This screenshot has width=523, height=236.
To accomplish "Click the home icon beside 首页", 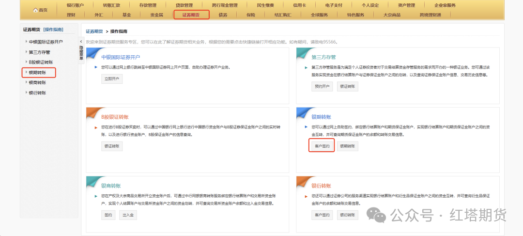I will (x=36, y=10).
